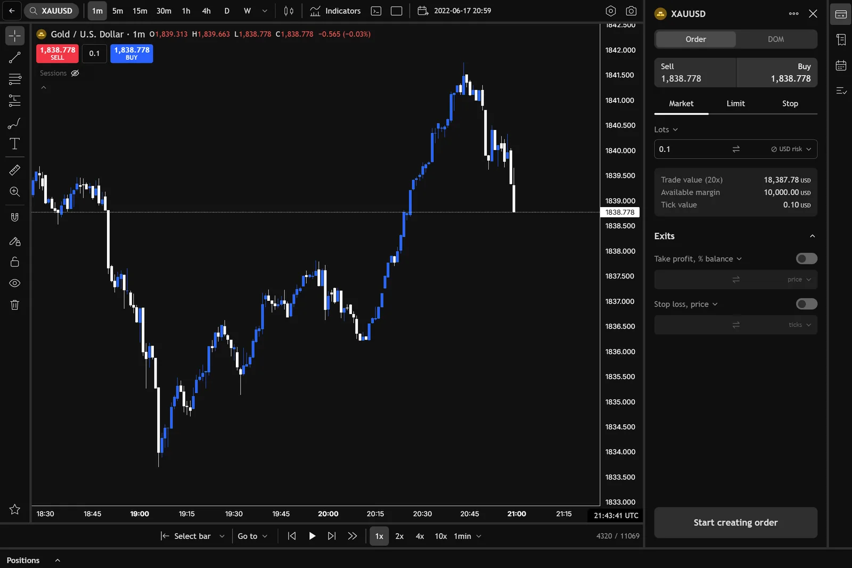This screenshot has height=568, width=852.
Task: Switch to the 15m timeframe
Action: point(140,11)
